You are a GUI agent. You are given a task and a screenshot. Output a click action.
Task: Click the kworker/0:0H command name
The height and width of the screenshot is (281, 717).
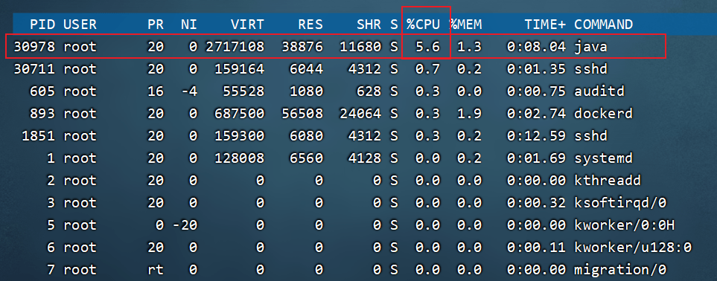click(625, 225)
